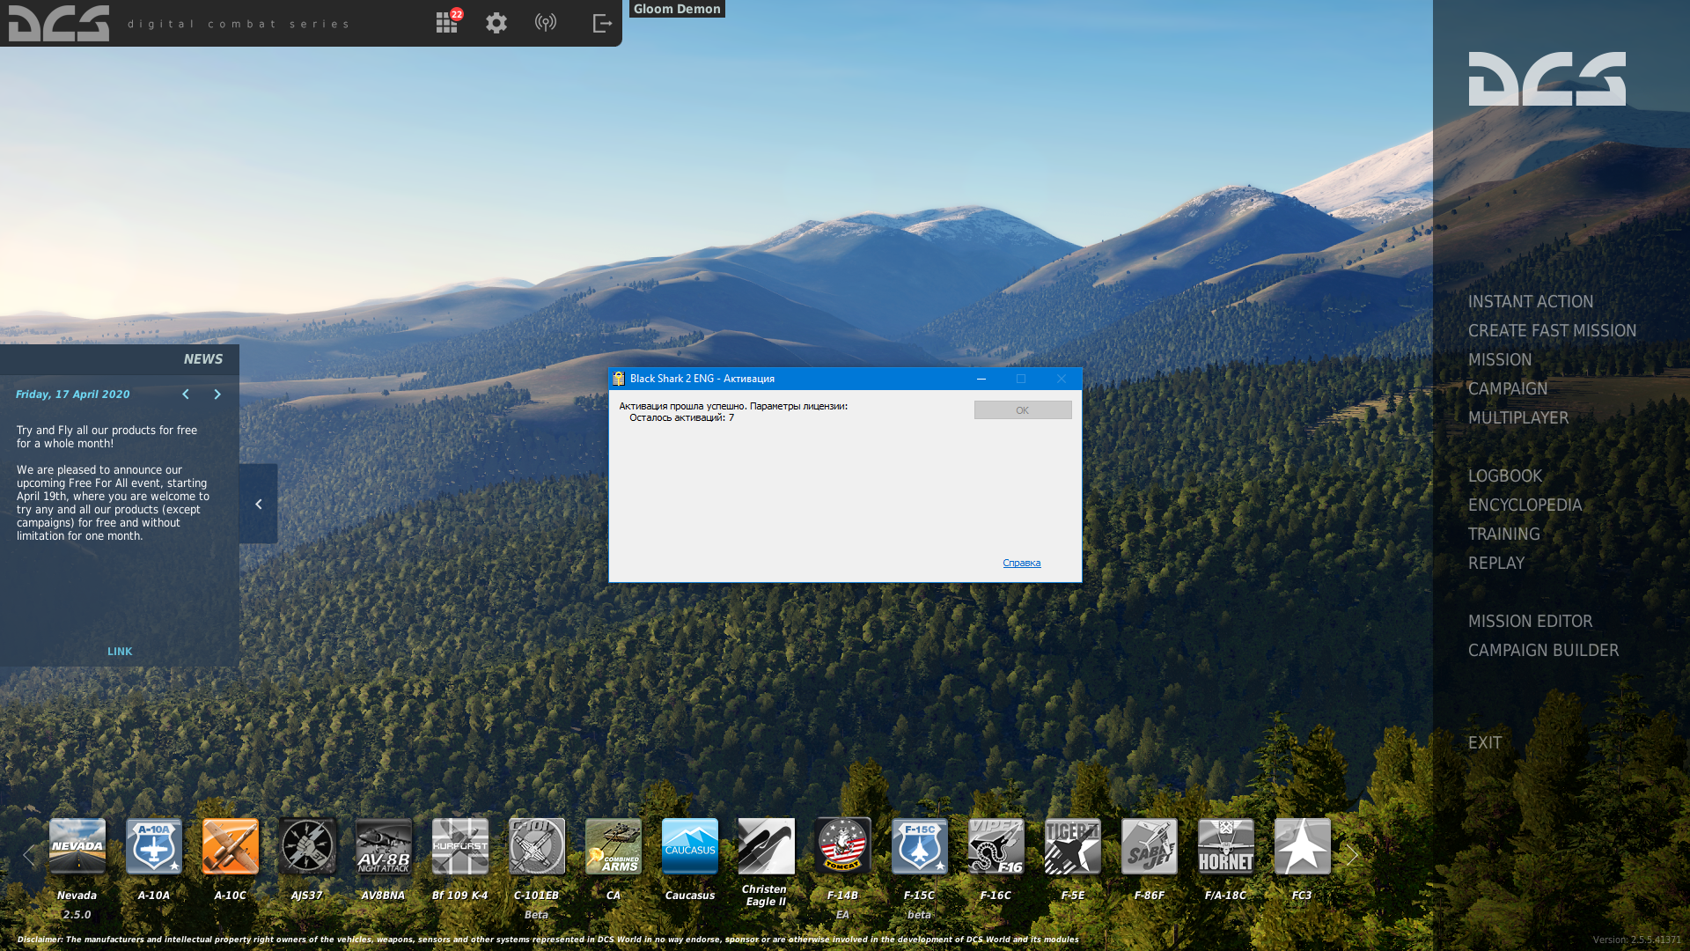Select the A-10A module icon
Screen dimensions: 1690x951
(x=154, y=846)
